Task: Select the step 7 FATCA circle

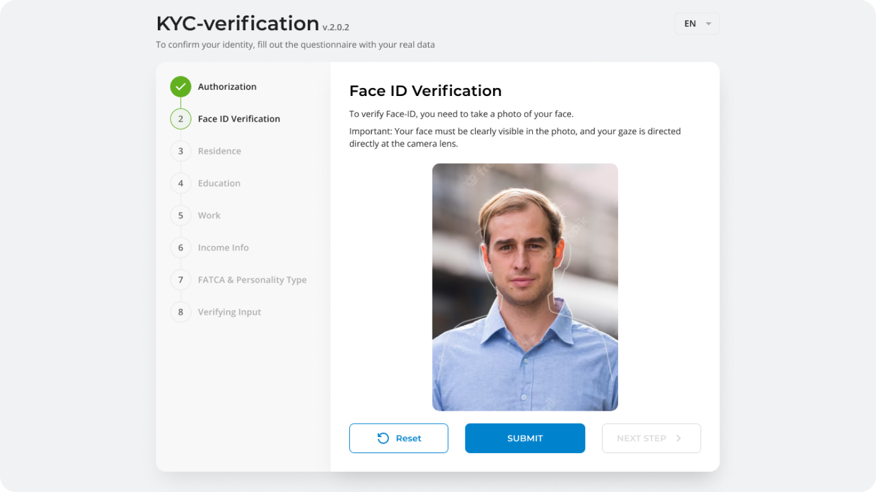Action: click(181, 280)
